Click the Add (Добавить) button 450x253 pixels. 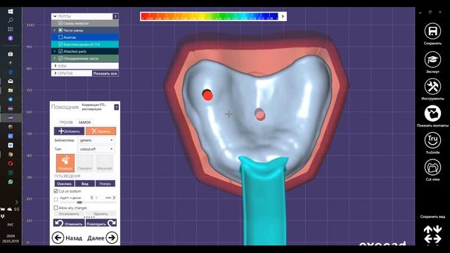[69, 131]
